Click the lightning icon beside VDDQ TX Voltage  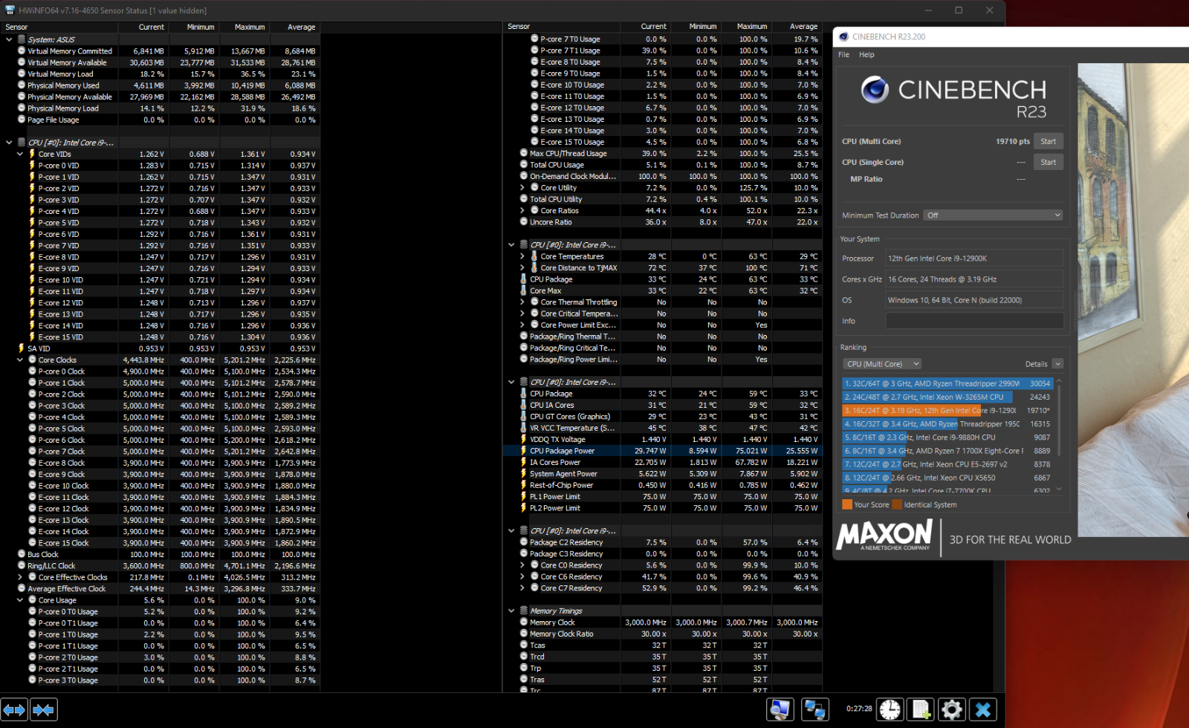(x=523, y=440)
